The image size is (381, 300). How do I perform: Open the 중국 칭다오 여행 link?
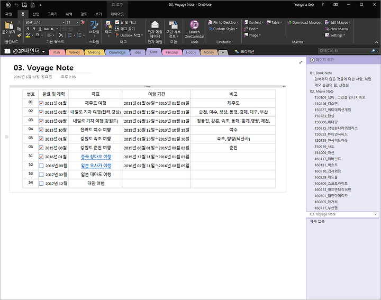(x=96, y=157)
